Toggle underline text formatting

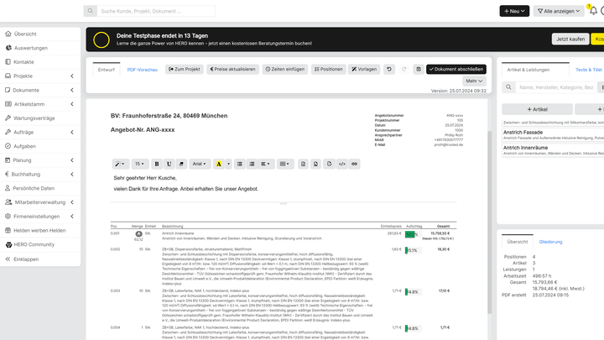pyautogui.click(x=169, y=164)
